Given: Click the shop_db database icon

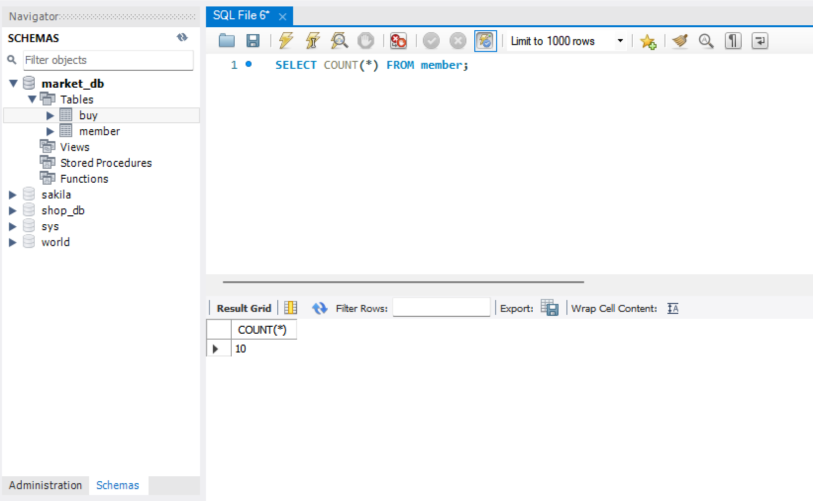Looking at the screenshot, I should [x=29, y=210].
